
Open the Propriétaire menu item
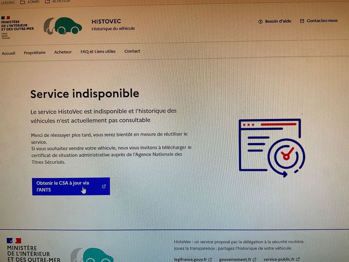pos(35,53)
